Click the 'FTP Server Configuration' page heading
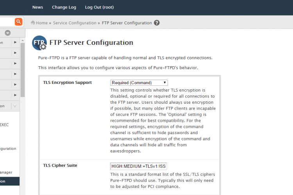Image resolution: width=293 pixels, height=195 pixels. [x=91, y=43]
